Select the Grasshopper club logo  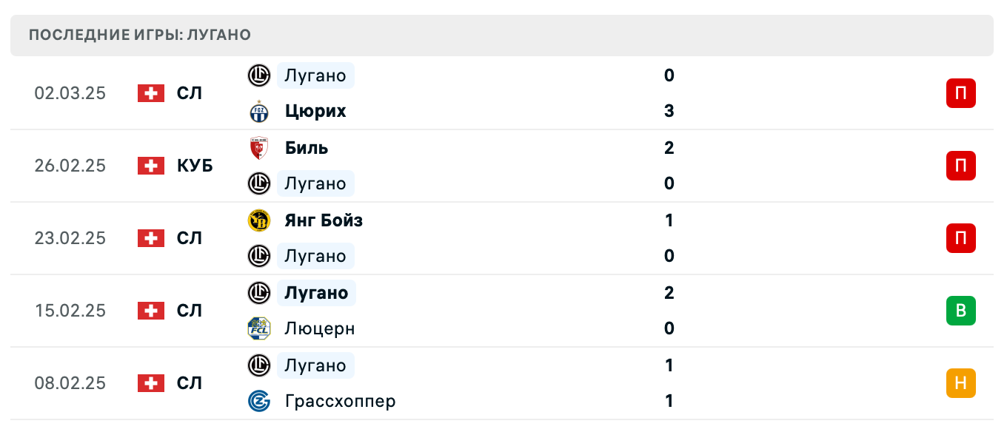pos(258,401)
